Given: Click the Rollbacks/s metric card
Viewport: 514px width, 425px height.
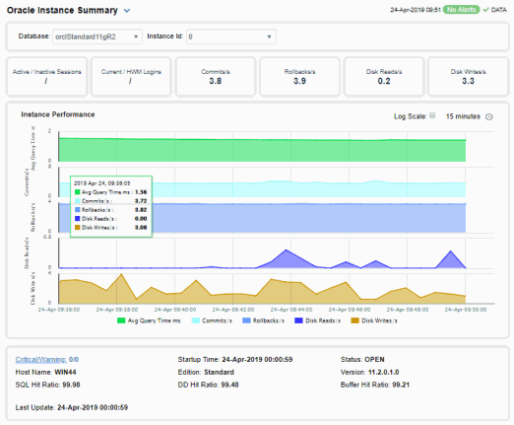Looking at the screenshot, I should (299, 77).
